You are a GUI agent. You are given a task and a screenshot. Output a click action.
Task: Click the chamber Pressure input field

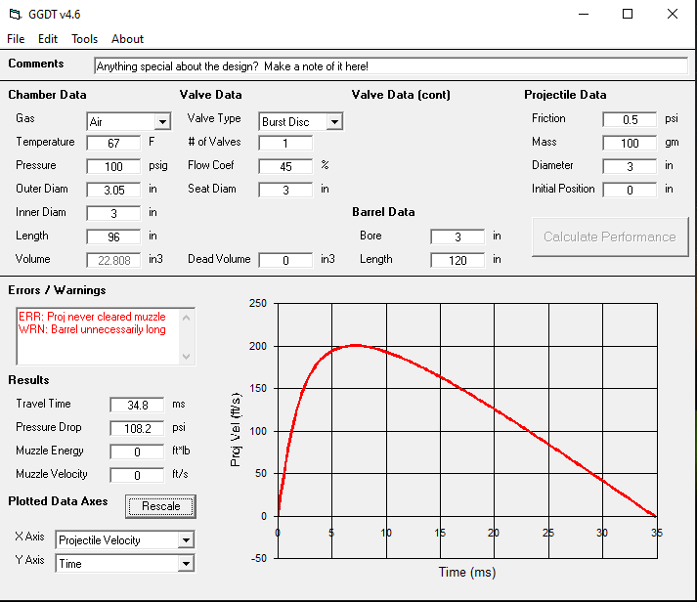coord(113,166)
